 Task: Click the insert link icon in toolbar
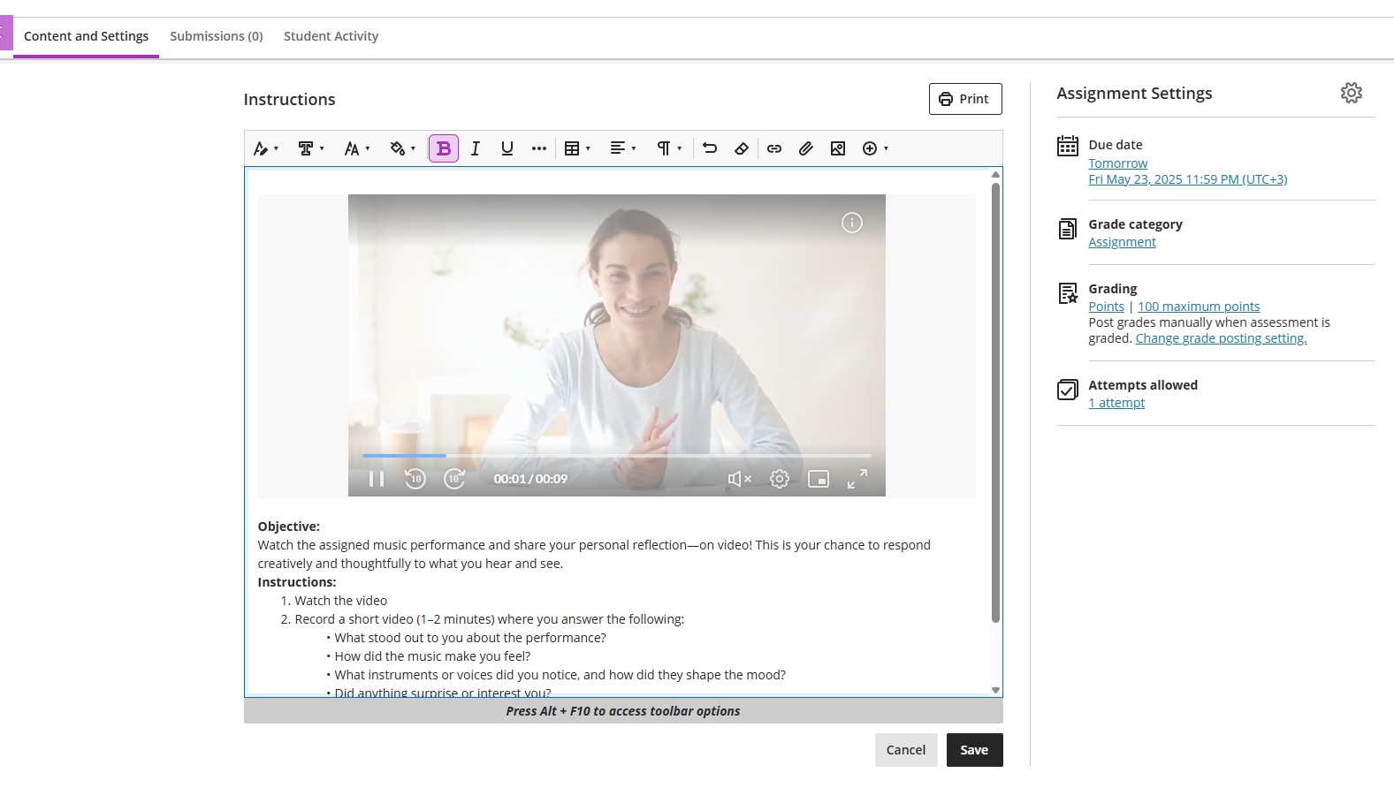tap(774, 148)
